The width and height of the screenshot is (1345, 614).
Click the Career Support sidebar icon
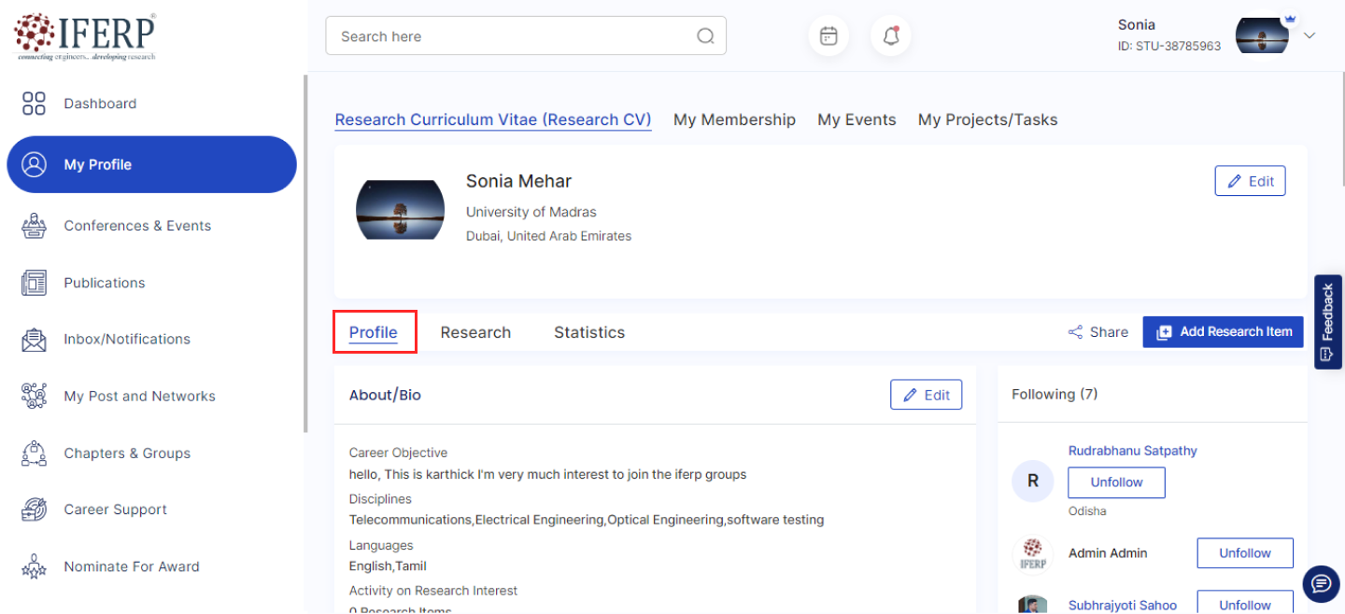coord(34,509)
